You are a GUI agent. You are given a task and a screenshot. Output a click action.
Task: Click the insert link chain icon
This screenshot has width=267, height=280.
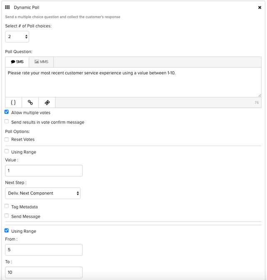click(30, 102)
